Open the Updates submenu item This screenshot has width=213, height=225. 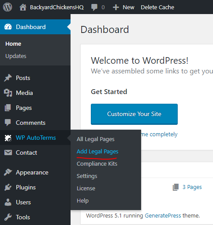(x=16, y=56)
